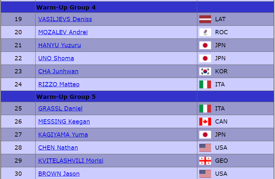Image resolution: width=275 pixels, height=179 pixels.
Task: View KVITELASHVILI Morisi's page
Action: pyautogui.click(x=71, y=161)
